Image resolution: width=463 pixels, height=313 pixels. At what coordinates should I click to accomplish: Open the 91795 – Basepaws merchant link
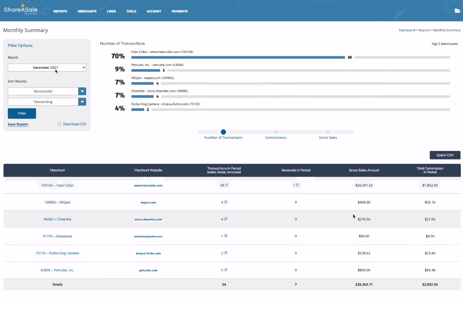point(57,236)
